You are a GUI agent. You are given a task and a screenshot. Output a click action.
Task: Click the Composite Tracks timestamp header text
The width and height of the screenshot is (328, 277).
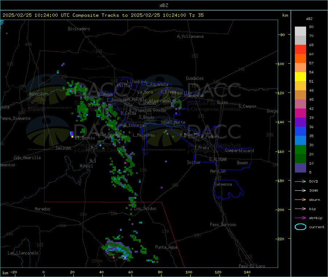coord(103,15)
